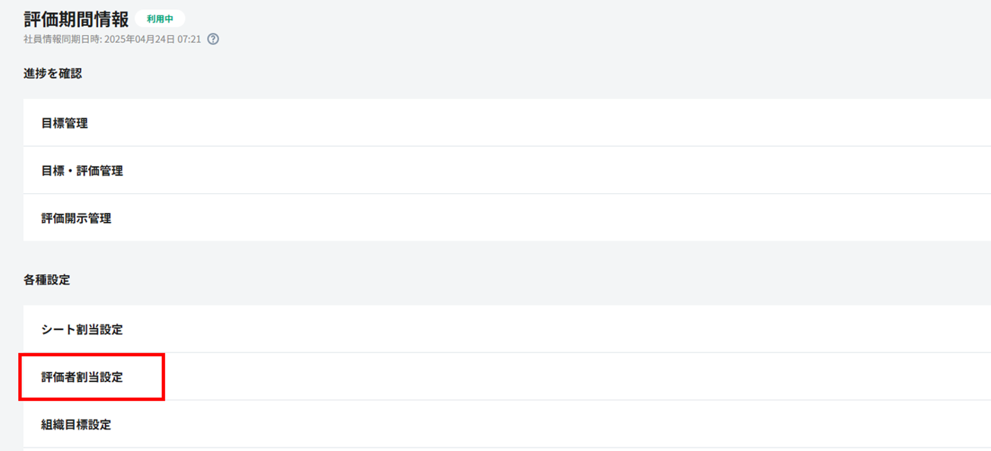Click the 評価期間情報 page title
This screenshot has height=451, width=991.
click(x=76, y=19)
